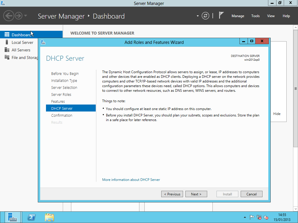This screenshot has width=298, height=223.
Task: Open File Explorer from the taskbar
Action: (49, 217)
